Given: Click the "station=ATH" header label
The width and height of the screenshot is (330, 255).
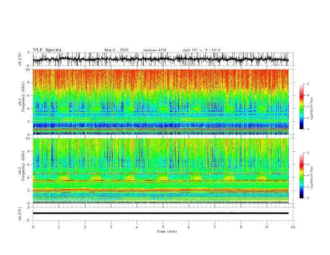Looking at the screenshot, I should coord(155,50).
